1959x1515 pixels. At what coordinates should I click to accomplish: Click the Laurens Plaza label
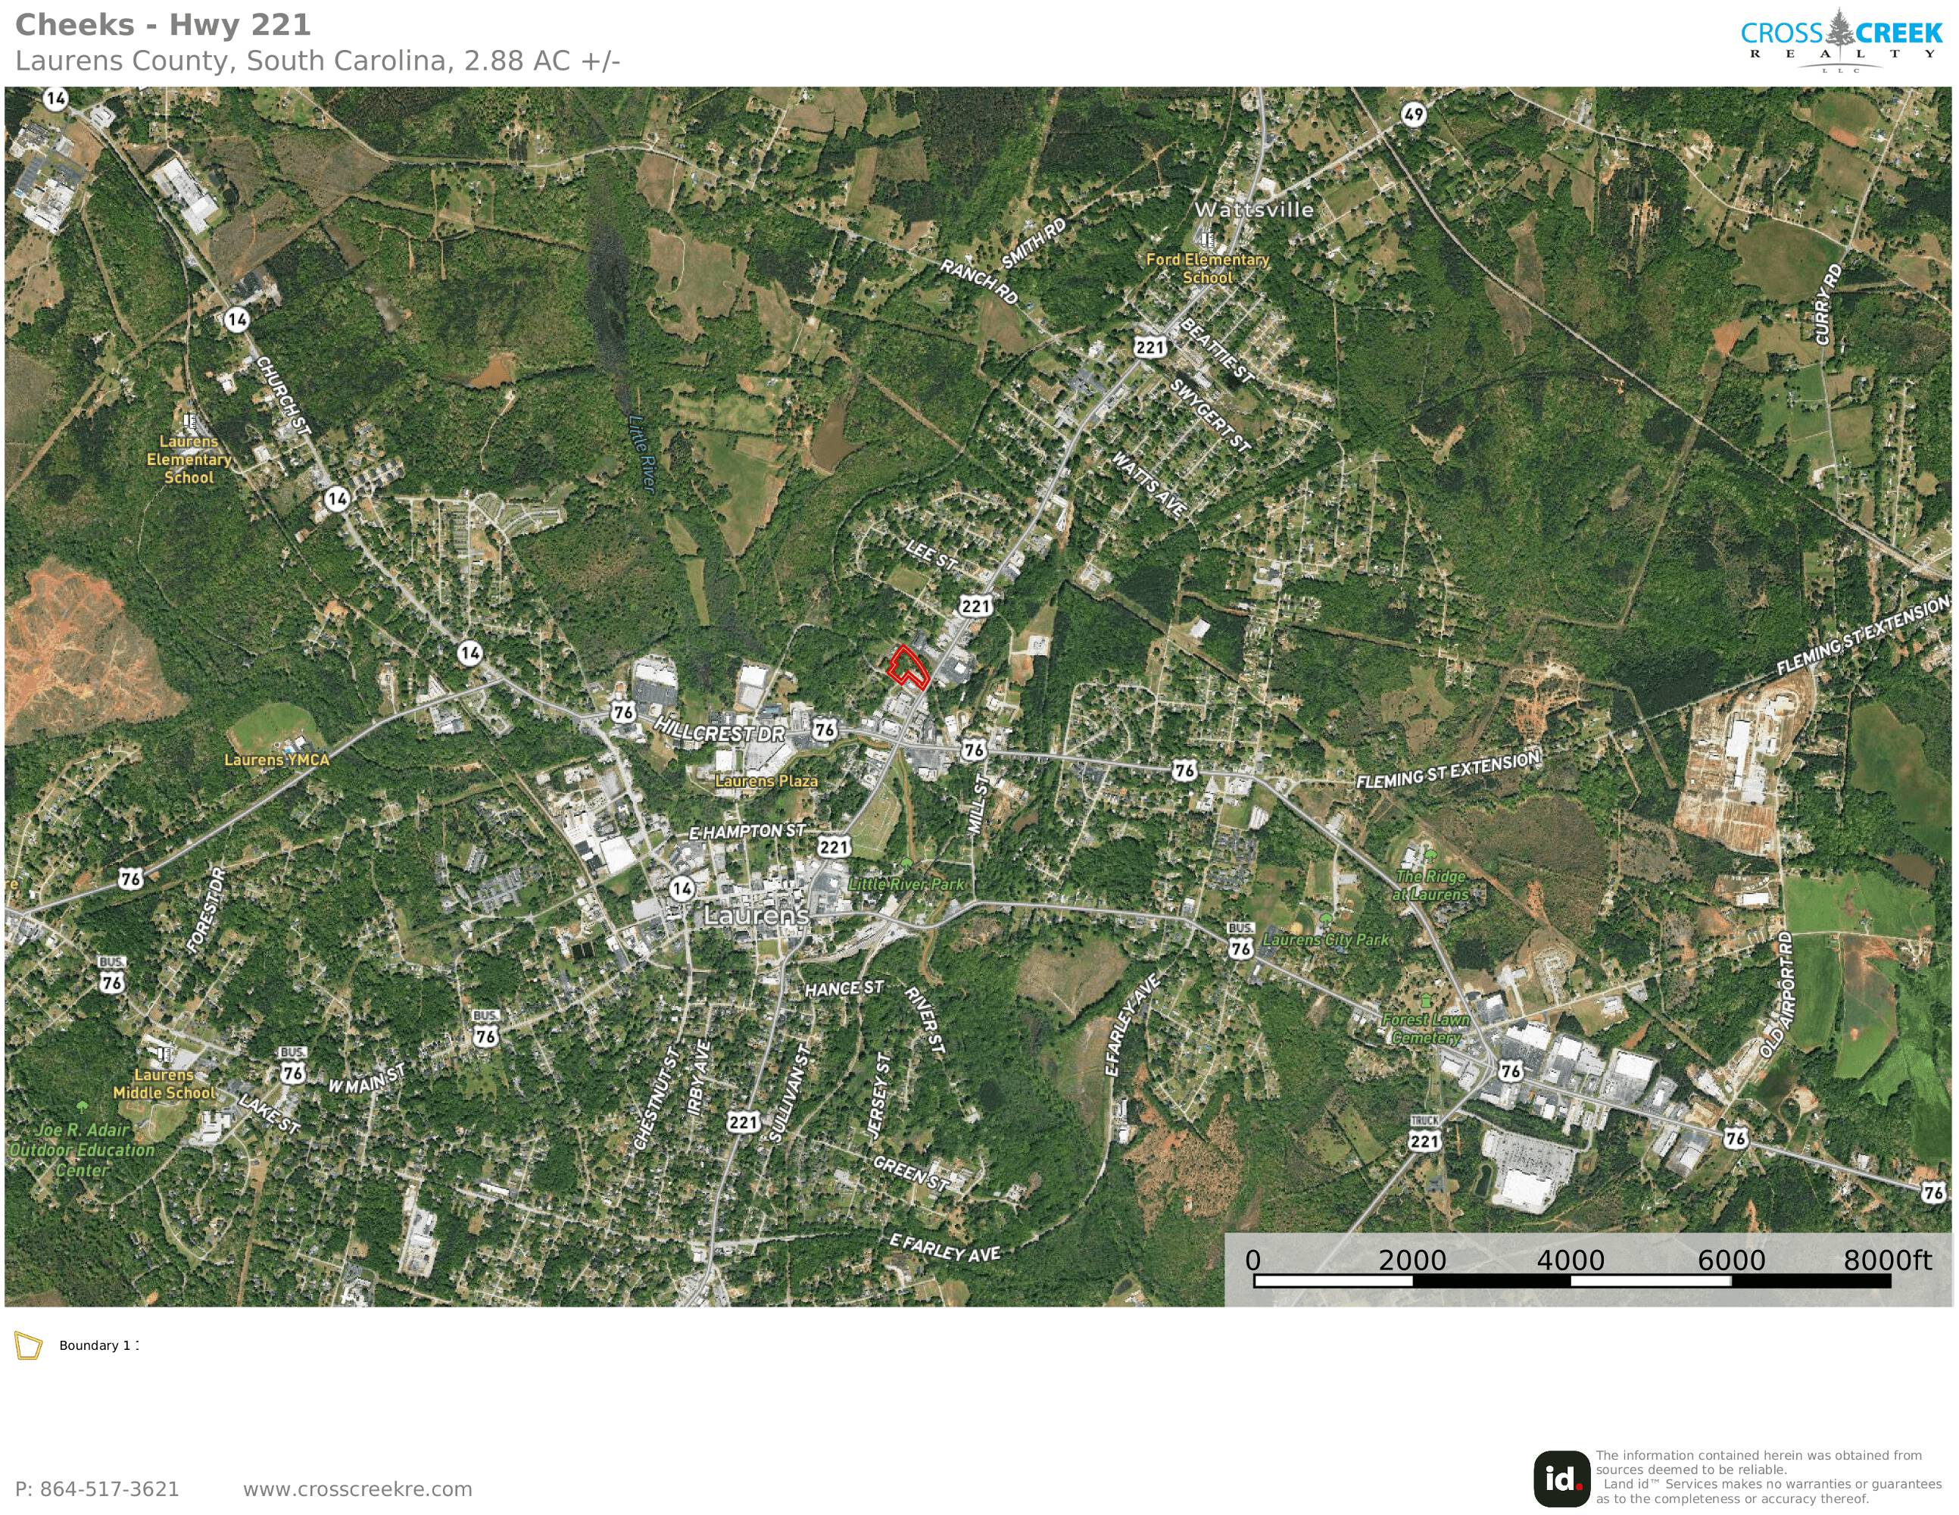[x=766, y=781]
